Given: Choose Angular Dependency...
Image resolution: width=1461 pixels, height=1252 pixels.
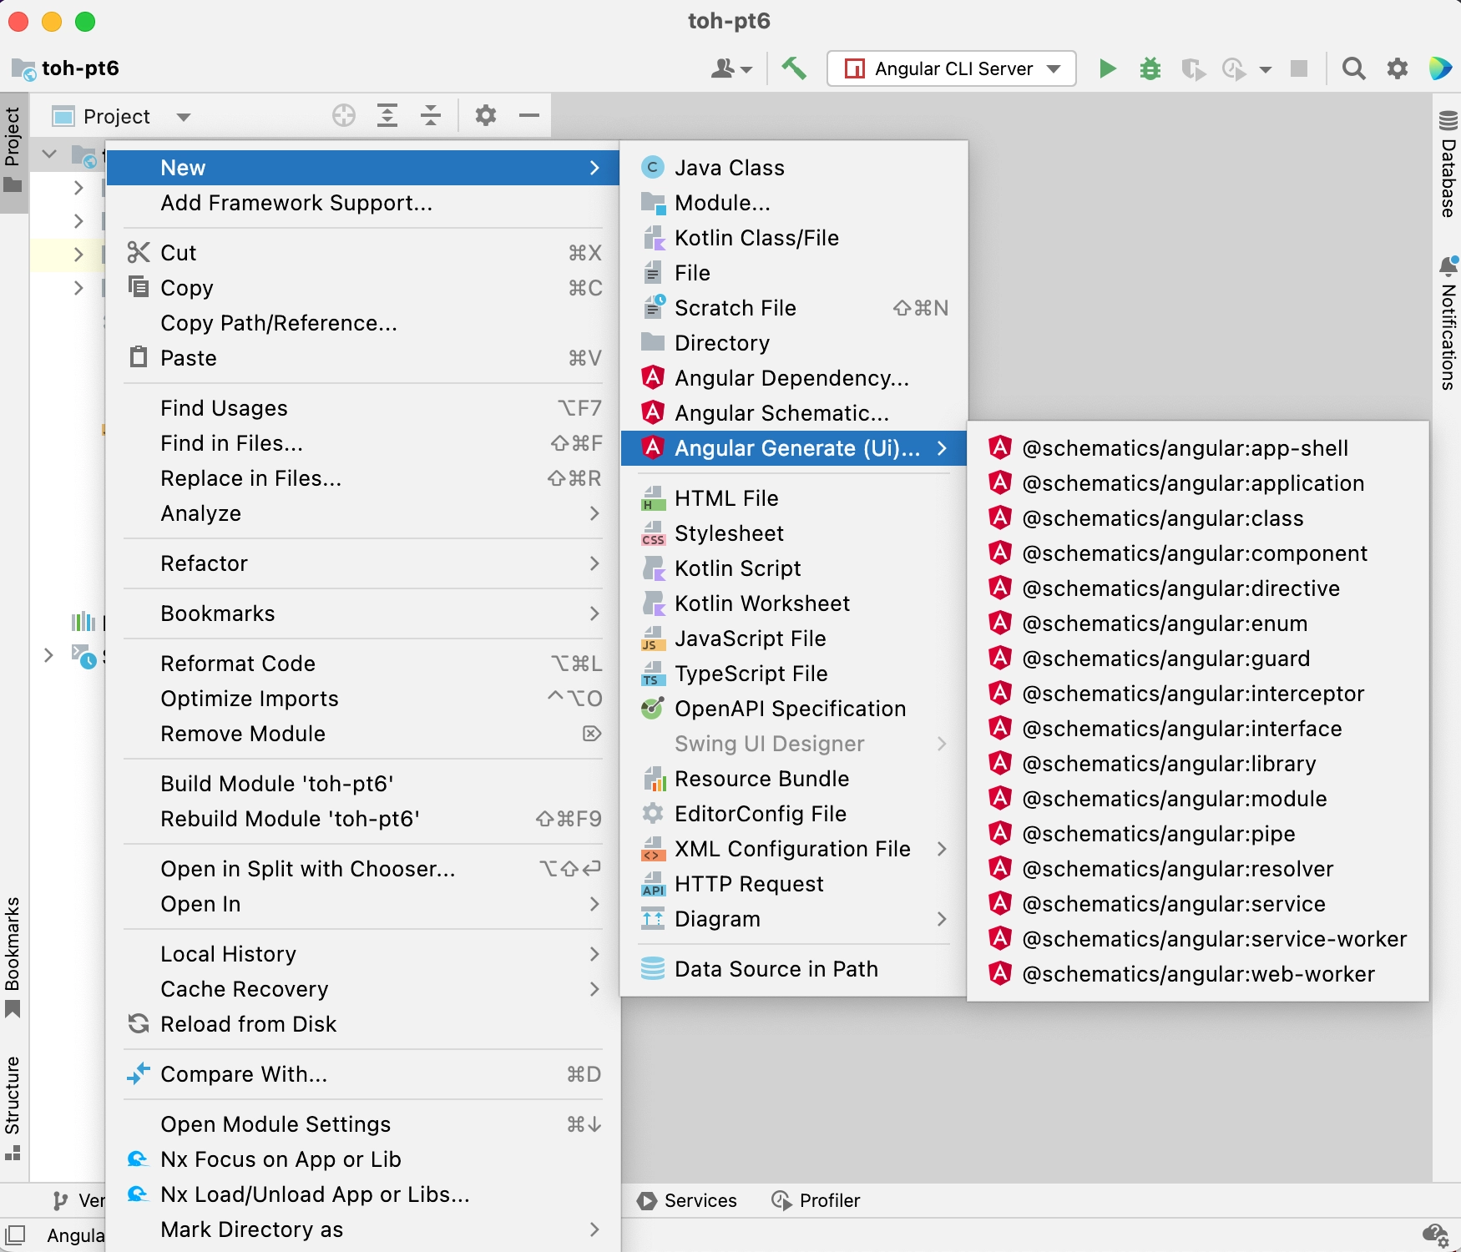Looking at the screenshot, I should tap(794, 378).
